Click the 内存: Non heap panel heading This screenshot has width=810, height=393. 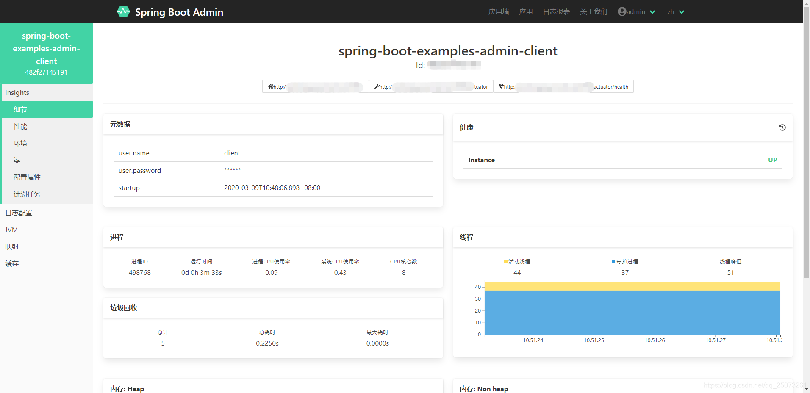(x=484, y=389)
